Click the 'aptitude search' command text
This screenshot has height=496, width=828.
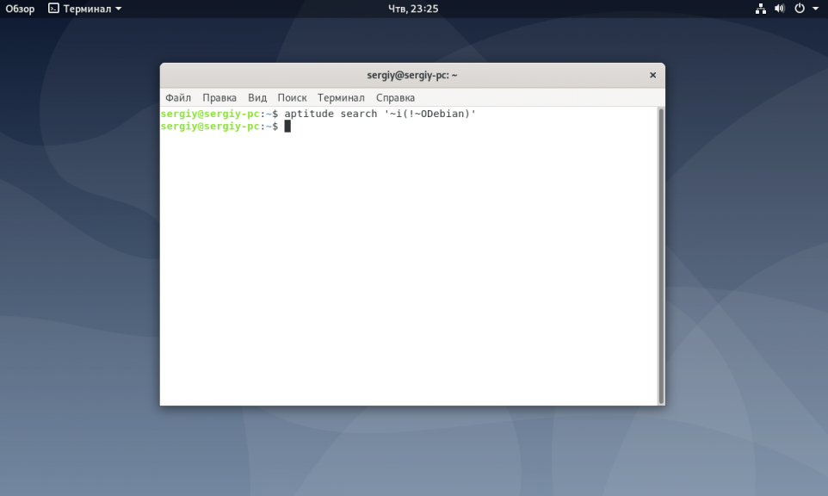point(331,114)
